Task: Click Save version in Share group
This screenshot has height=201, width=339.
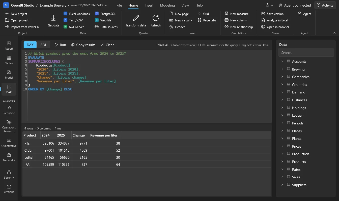Action: (272, 14)
